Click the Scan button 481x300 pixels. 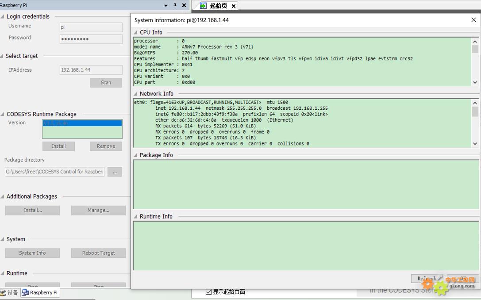point(106,82)
